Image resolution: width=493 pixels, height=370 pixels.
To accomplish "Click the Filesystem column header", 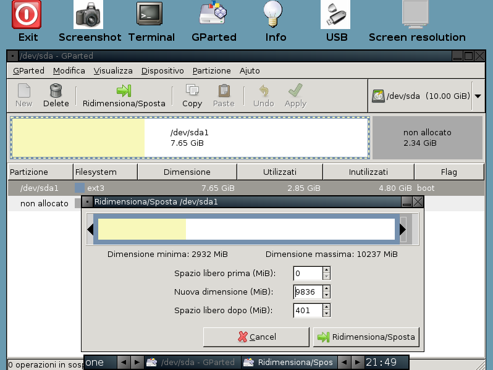I will (x=105, y=172).
